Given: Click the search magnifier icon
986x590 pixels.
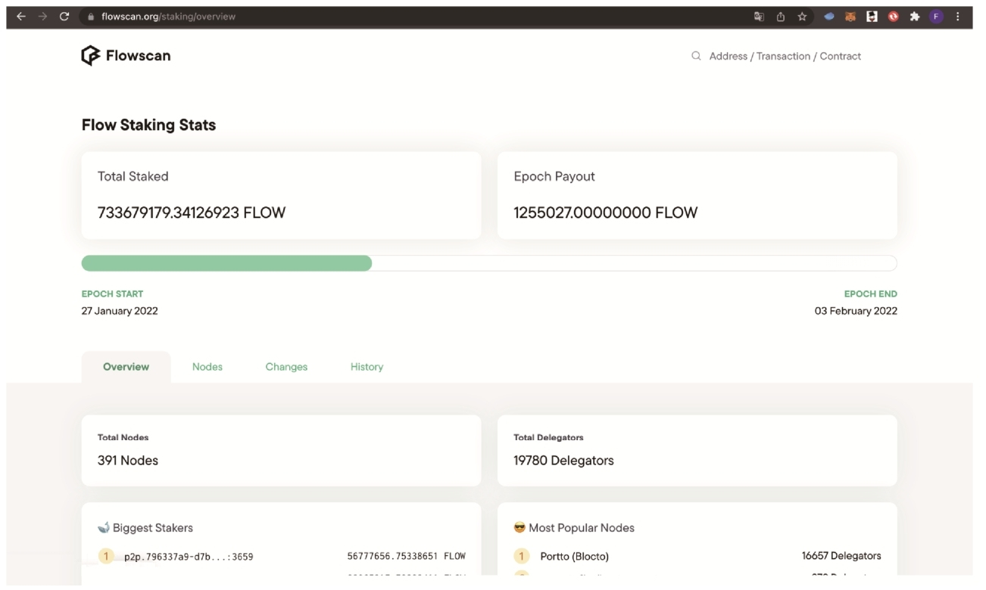Looking at the screenshot, I should [x=696, y=56].
